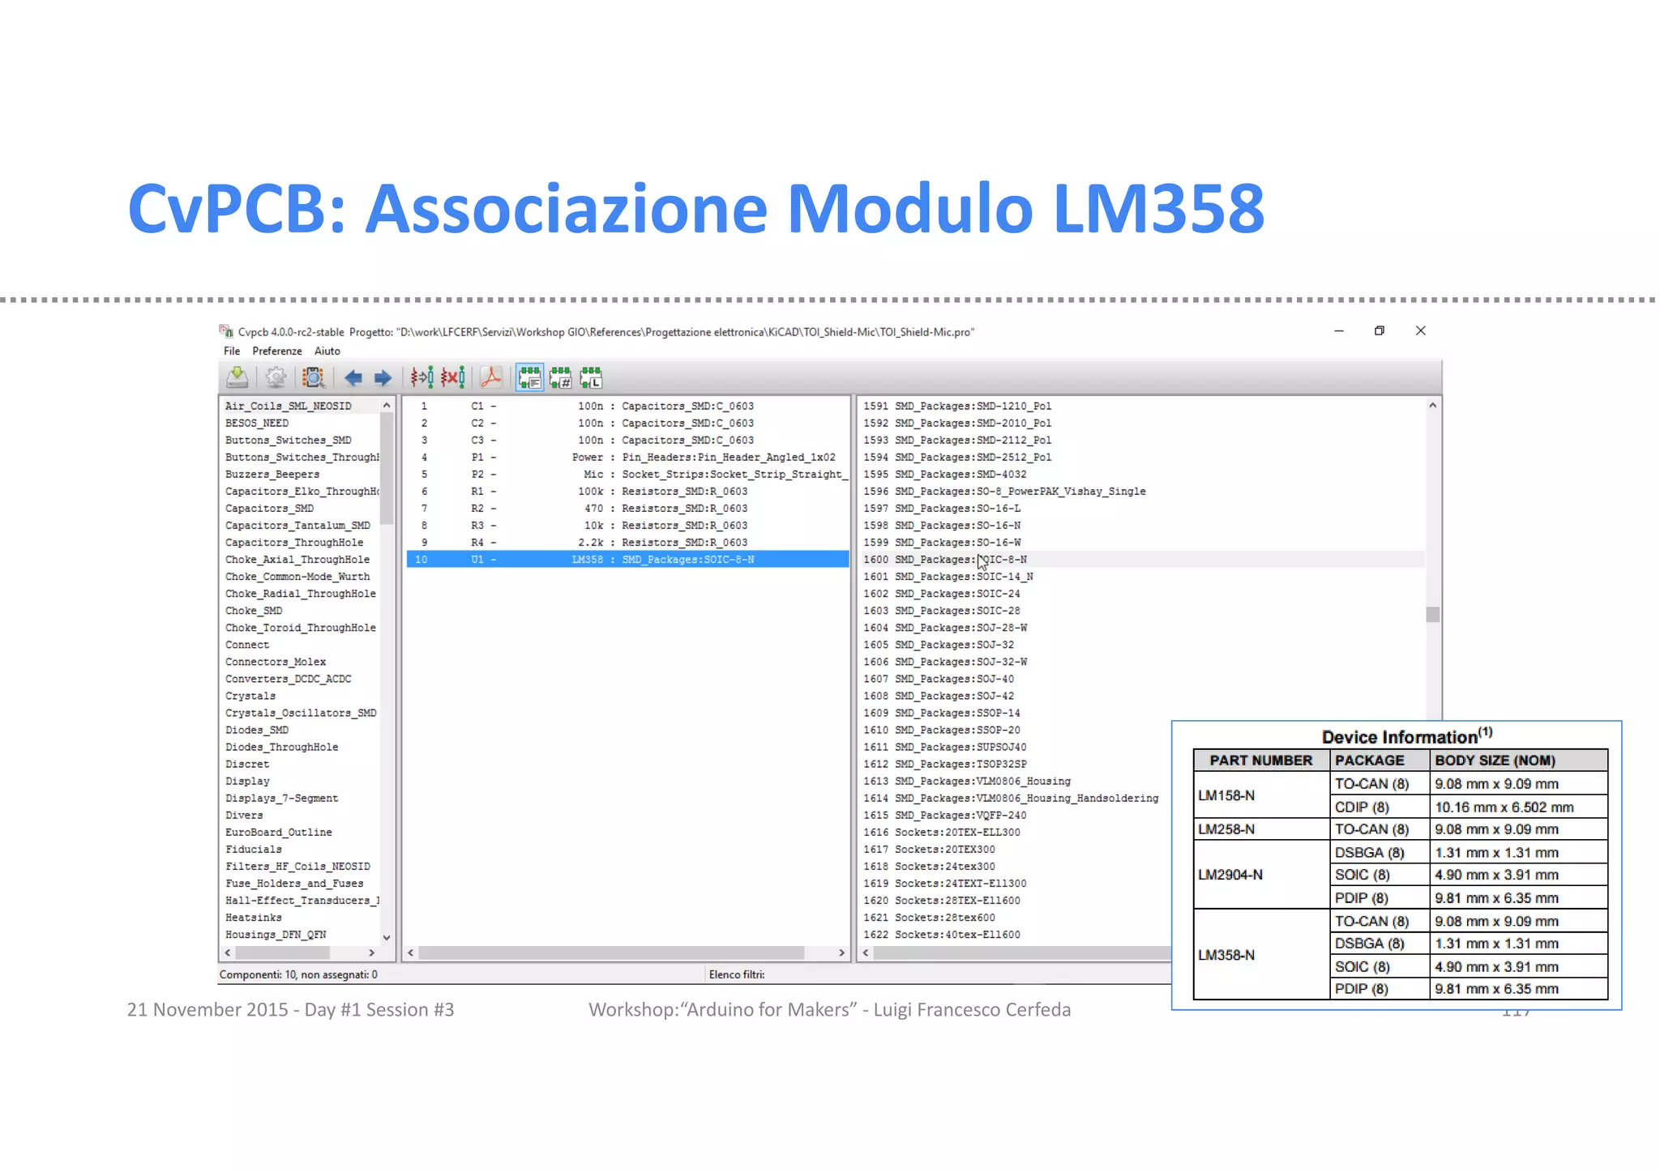Open the Preferenze menu
Screen dimensions: 1660x1172
tap(277, 351)
